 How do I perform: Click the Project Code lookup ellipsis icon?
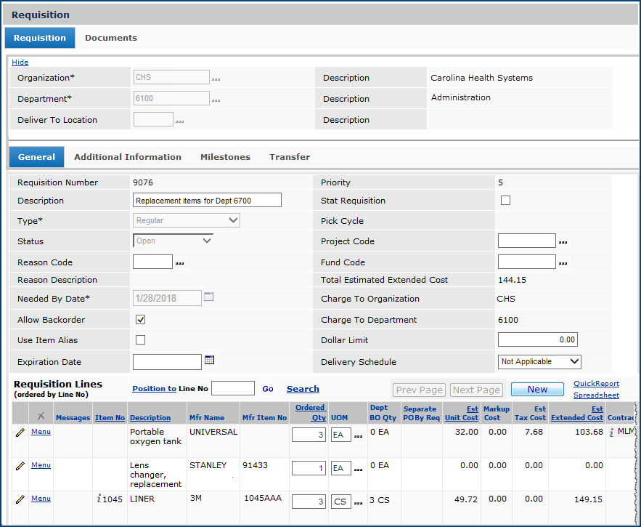pos(563,242)
